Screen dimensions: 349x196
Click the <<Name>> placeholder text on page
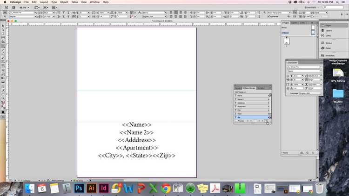pos(137,124)
